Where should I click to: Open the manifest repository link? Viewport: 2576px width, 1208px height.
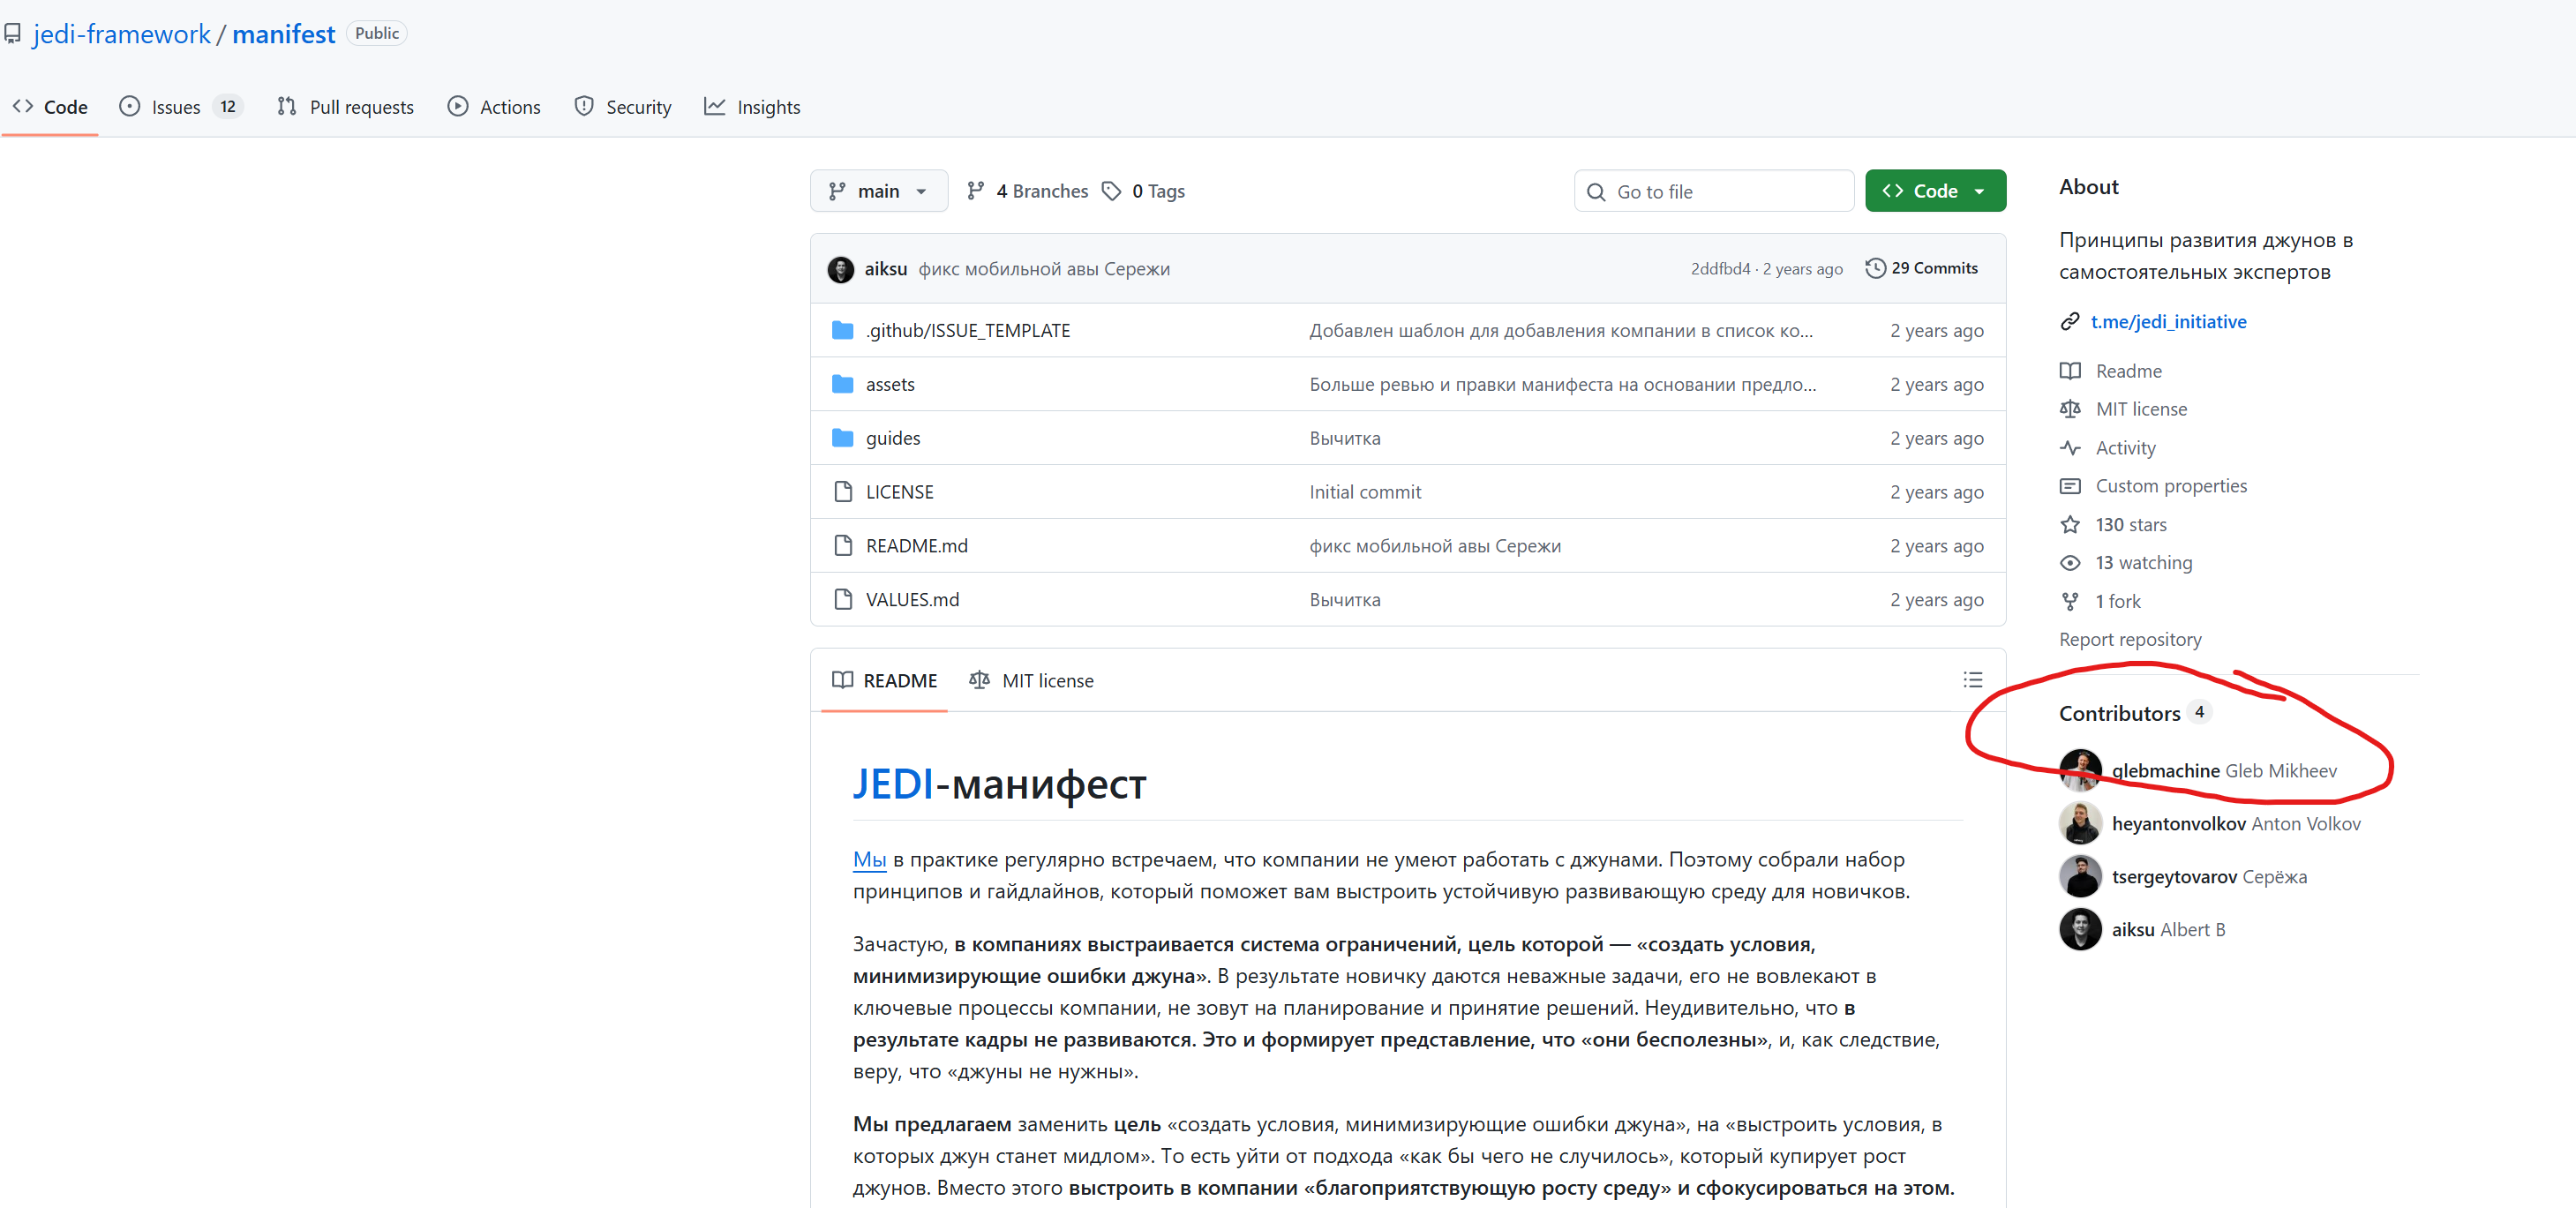[x=283, y=34]
